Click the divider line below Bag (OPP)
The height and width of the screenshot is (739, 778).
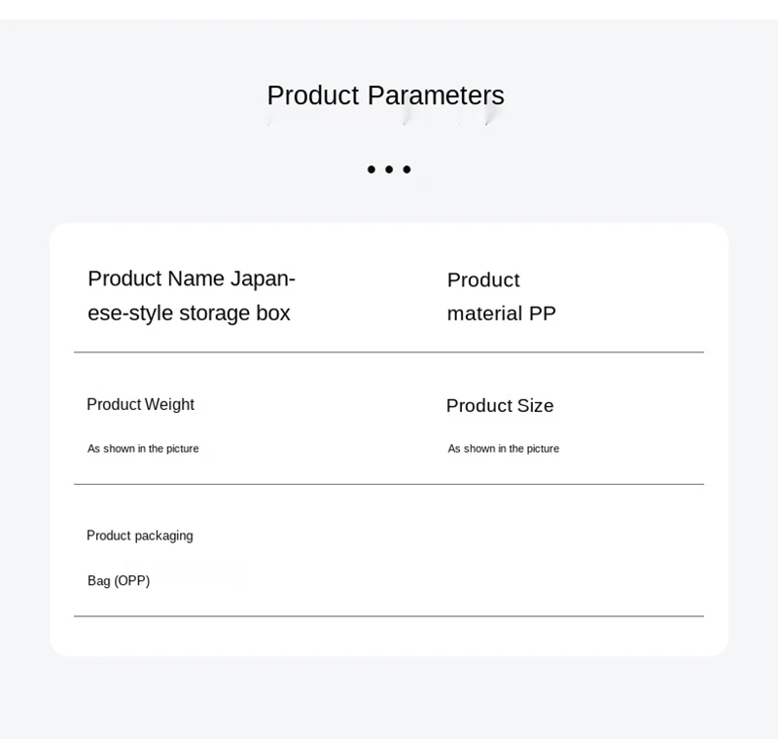coord(389,616)
